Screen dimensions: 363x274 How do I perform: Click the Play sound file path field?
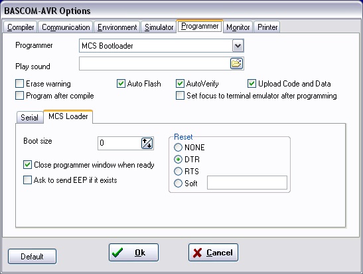155,64
